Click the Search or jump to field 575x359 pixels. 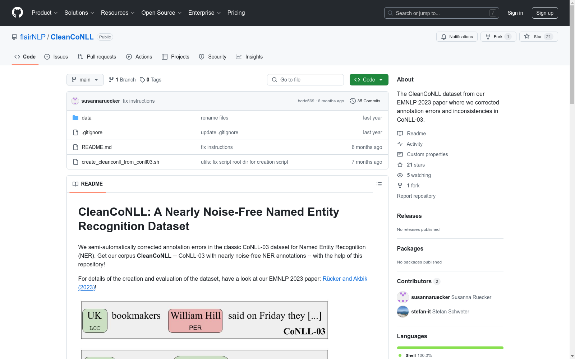[x=442, y=13]
